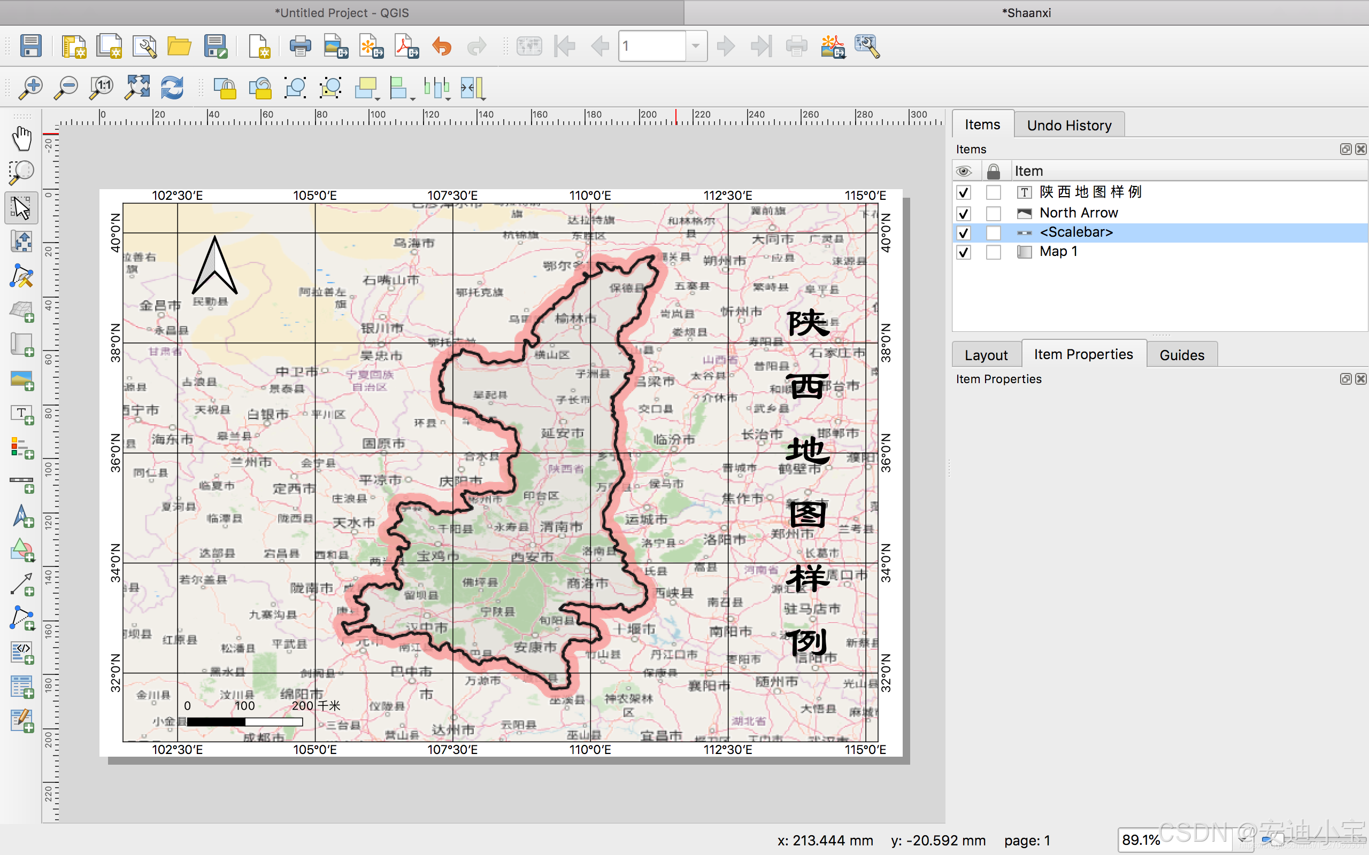Click the zoom percentage field 89.1%
The height and width of the screenshot is (855, 1369).
(x=1141, y=840)
